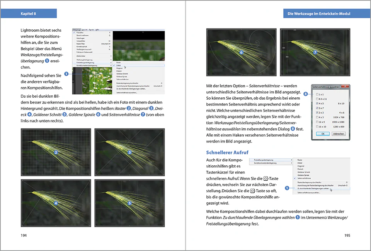
Task: Select checked Seitenverhältnisse in Schnellerer Aufruf submenu
Action: tap(321, 178)
